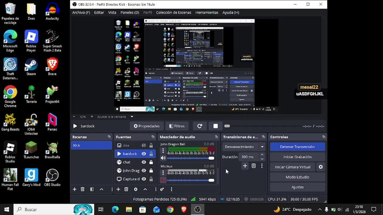Open the Fuentes toolbar overflow dots
The image size is (383, 215).
coord(155,189)
